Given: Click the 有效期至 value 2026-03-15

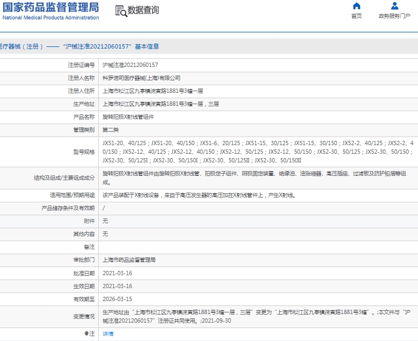Looking at the screenshot, I should (x=117, y=299).
